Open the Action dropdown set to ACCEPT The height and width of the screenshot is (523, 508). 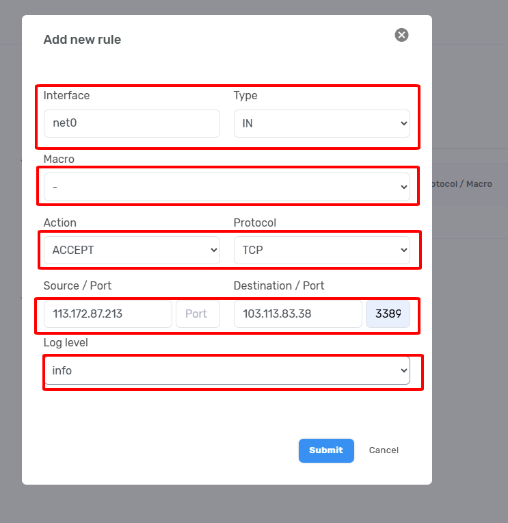(x=131, y=251)
